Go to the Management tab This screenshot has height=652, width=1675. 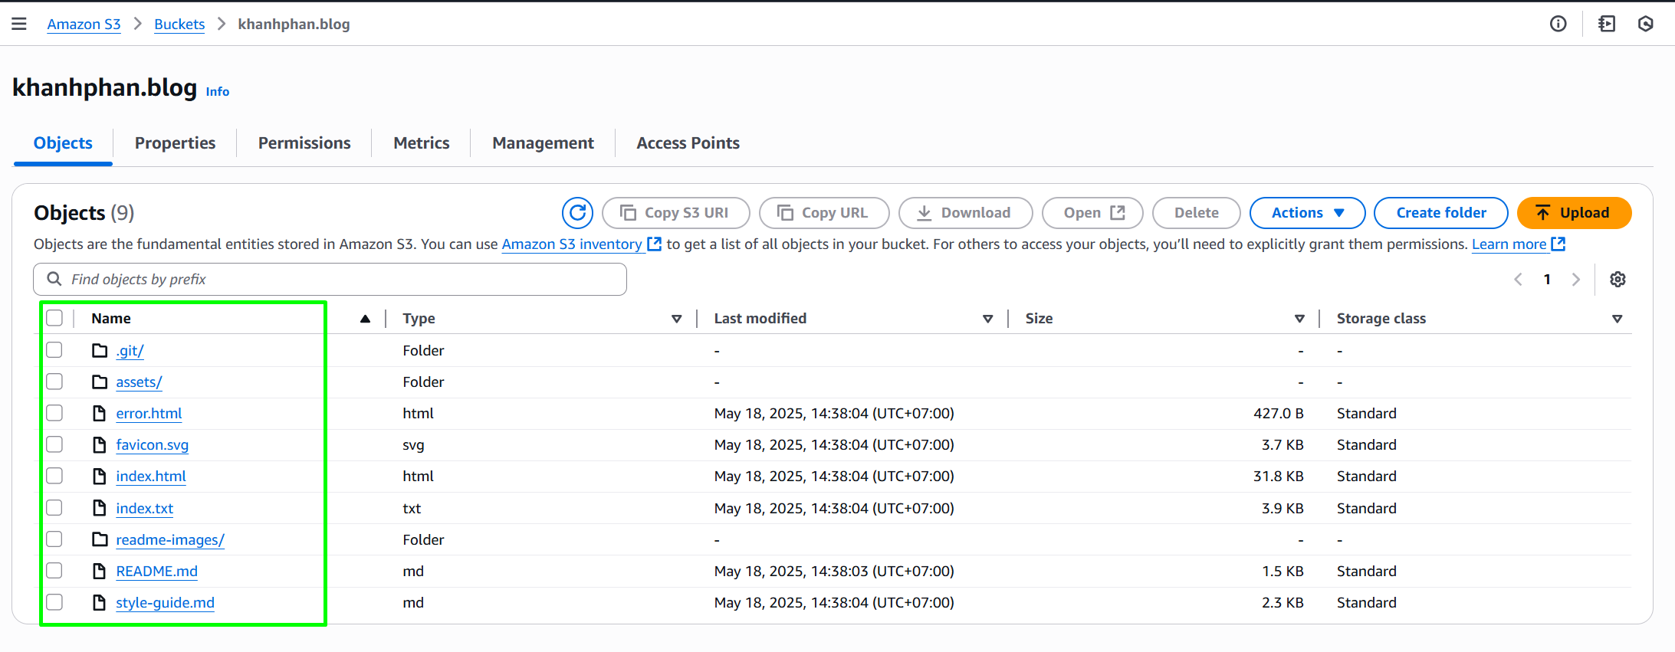[x=543, y=143]
